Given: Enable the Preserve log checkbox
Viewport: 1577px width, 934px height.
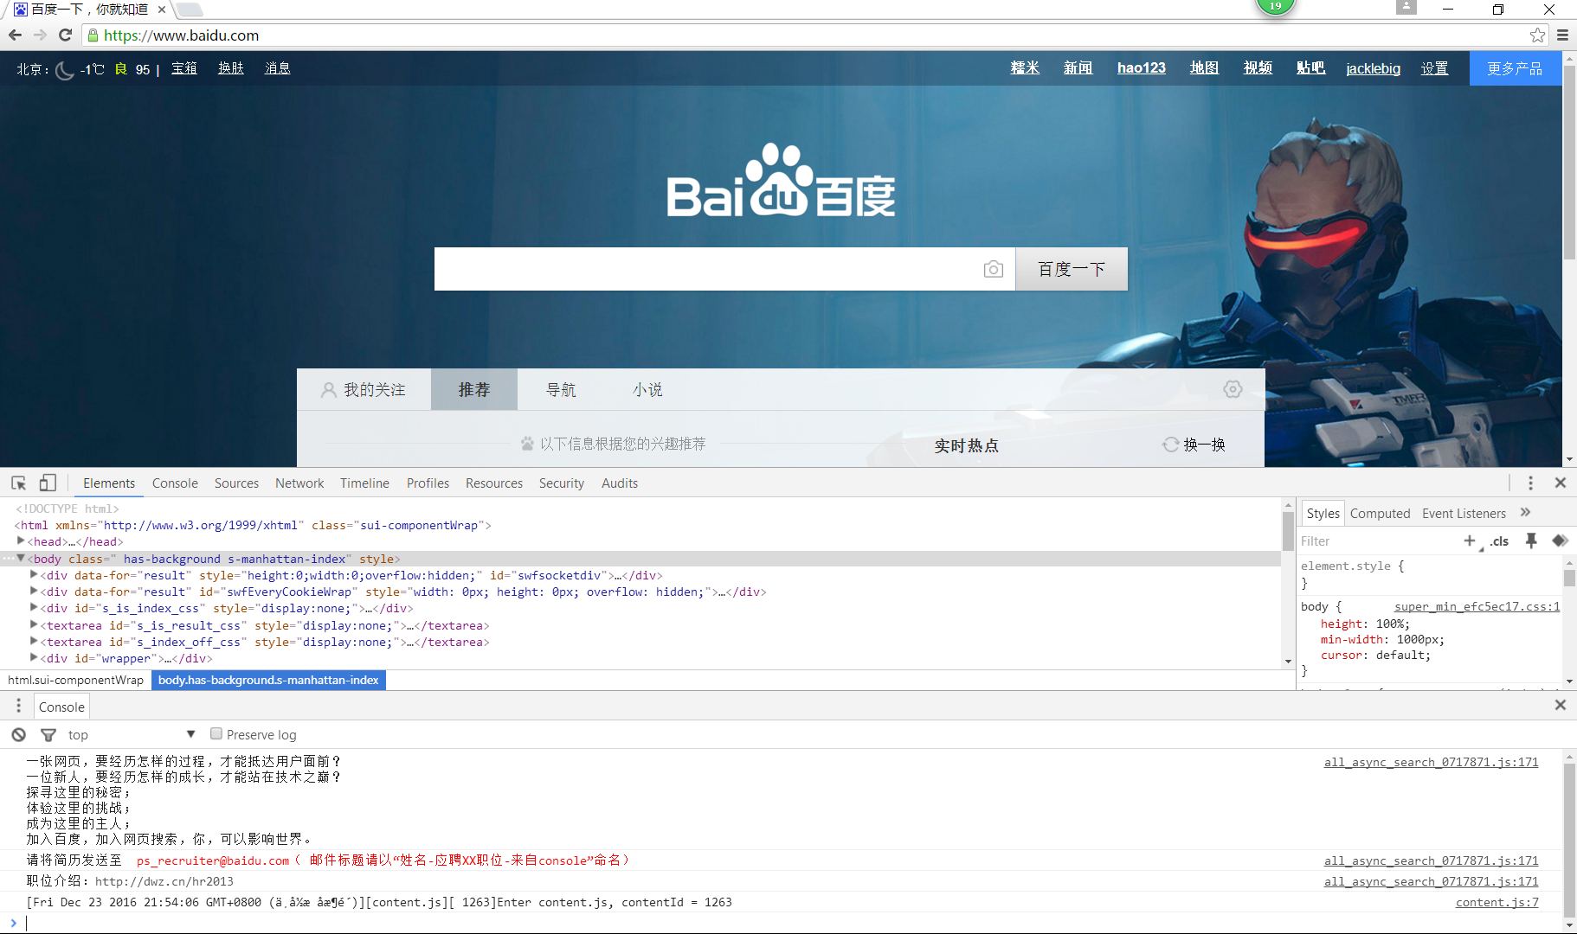Looking at the screenshot, I should tap(216, 733).
